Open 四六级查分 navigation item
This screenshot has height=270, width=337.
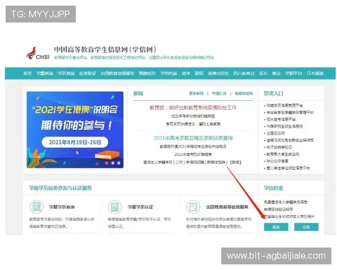click(x=244, y=74)
